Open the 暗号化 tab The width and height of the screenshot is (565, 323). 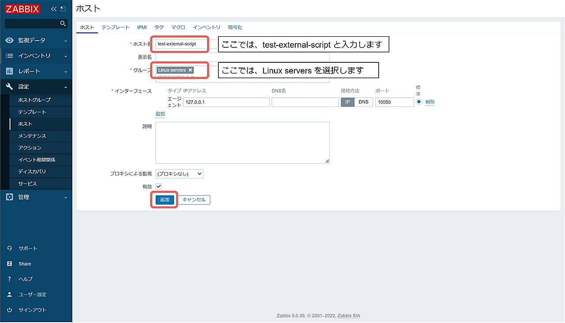[234, 27]
